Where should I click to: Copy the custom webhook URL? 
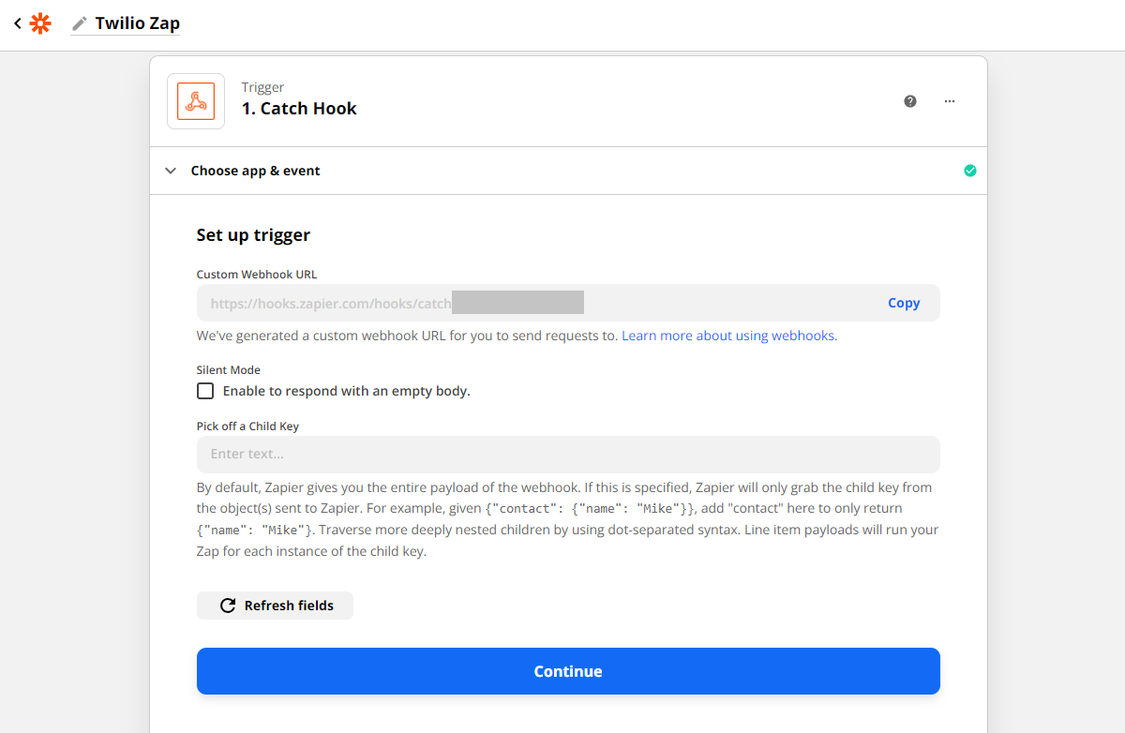(904, 303)
